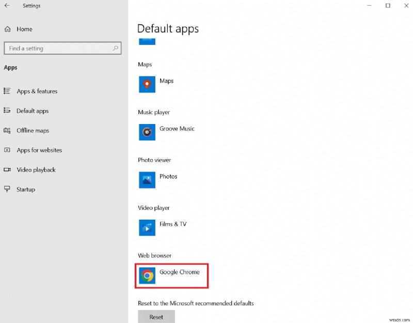Change video player from Films & TV
Image resolution: width=413 pixels, height=323 pixels.
[x=173, y=224]
